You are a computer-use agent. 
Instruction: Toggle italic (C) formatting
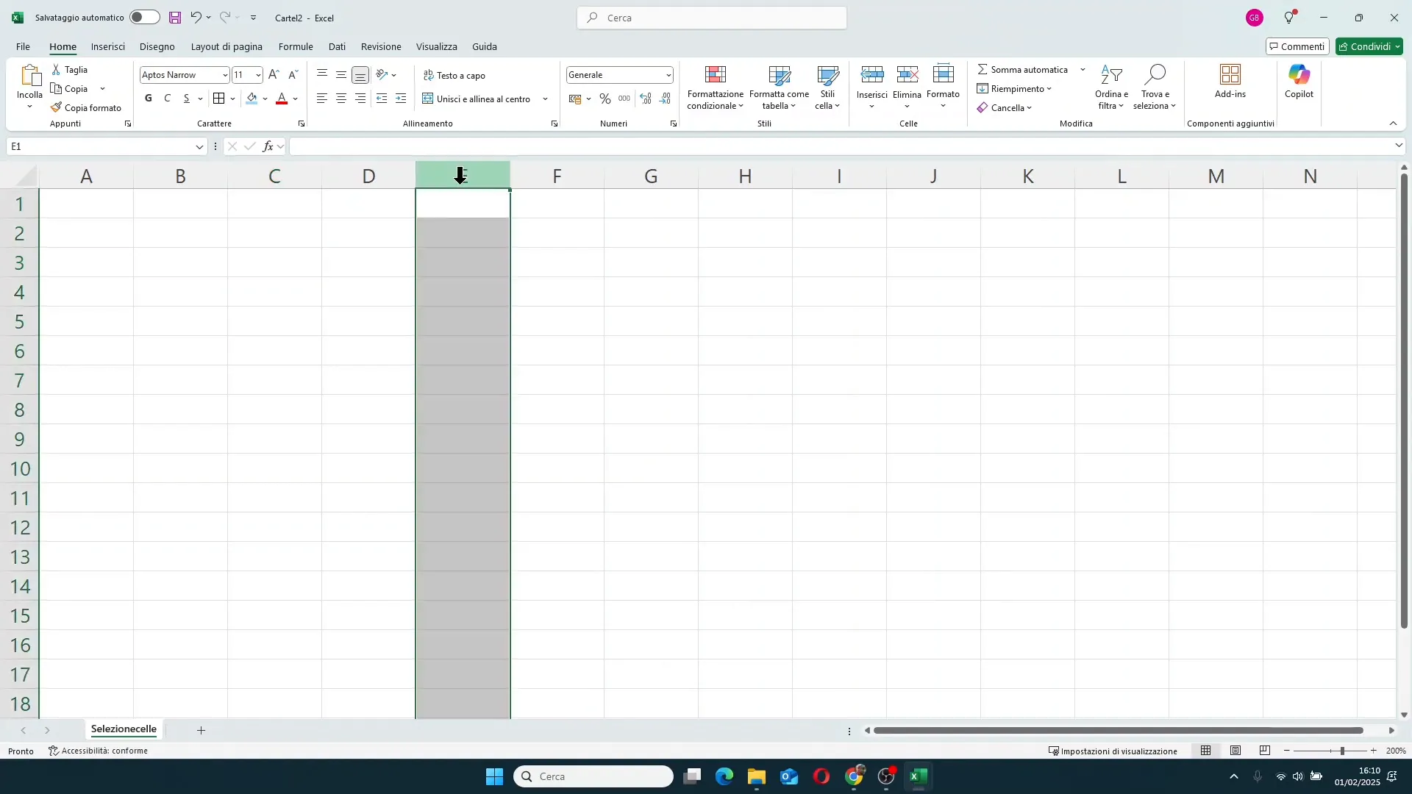[x=168, y=99]
